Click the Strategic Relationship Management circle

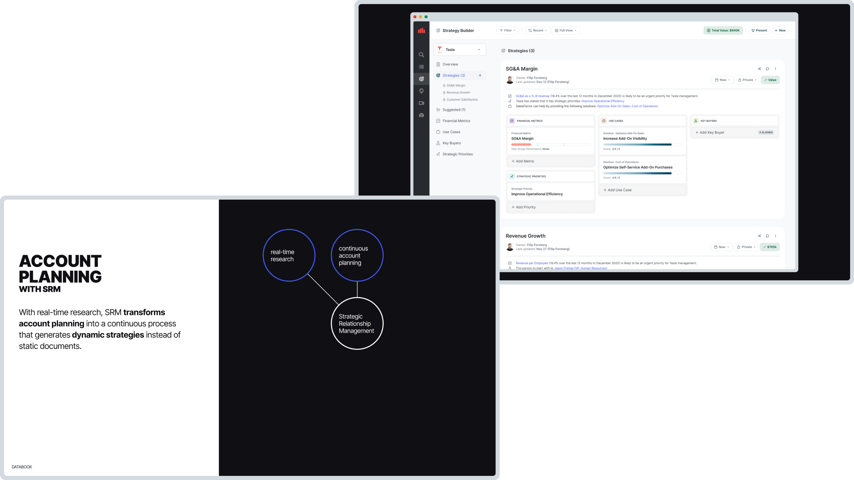[357, 323]
